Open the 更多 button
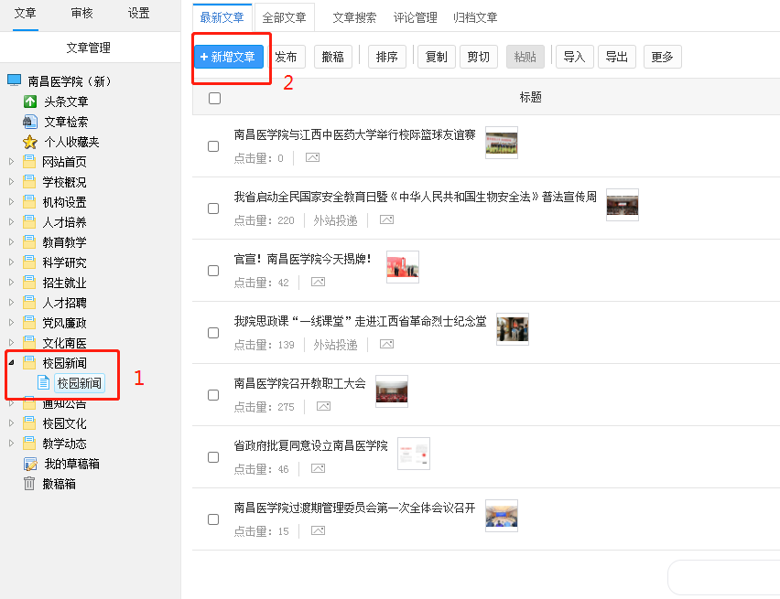 (662, 57)
